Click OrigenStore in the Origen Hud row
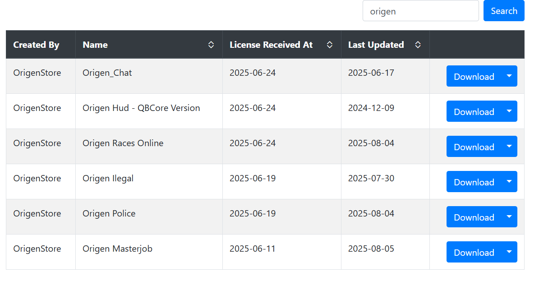 click(37, 108)
